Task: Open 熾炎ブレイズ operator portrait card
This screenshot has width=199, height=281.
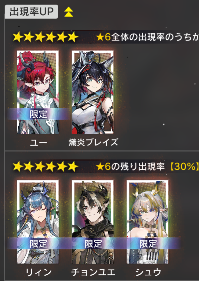Action: (93, 92)
